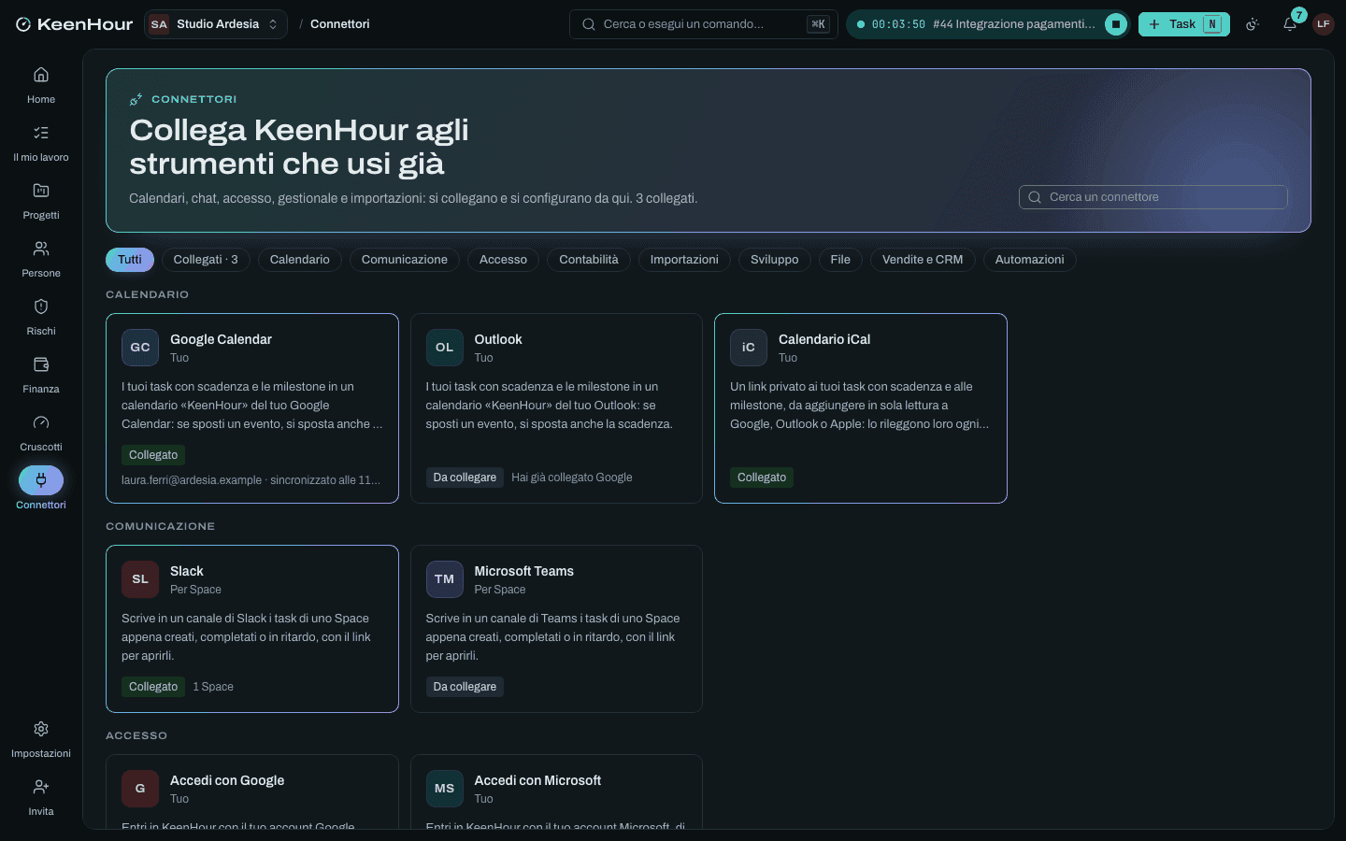The image size is (1346, 841).
Task: Open the Persone section
Action: coord(41,259)
